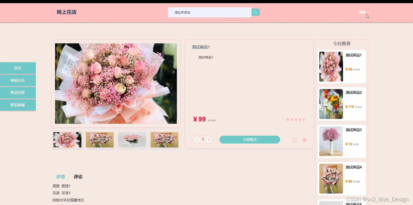413x205 pixels.
Task: Open recommended 测试商品3 title
Action: (x=354, y=130)
